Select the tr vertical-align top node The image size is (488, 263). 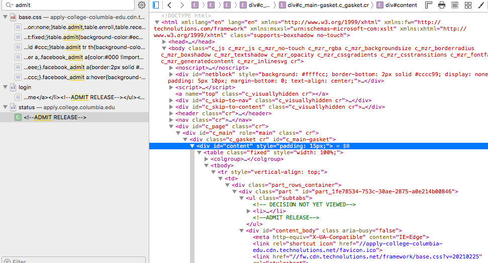click(x=272, y=172)
